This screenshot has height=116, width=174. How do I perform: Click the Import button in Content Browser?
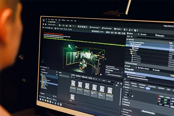(x=78, y=76)
